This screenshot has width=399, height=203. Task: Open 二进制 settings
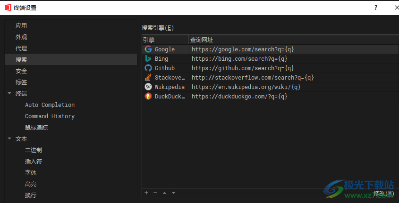[x=34, y=150]
